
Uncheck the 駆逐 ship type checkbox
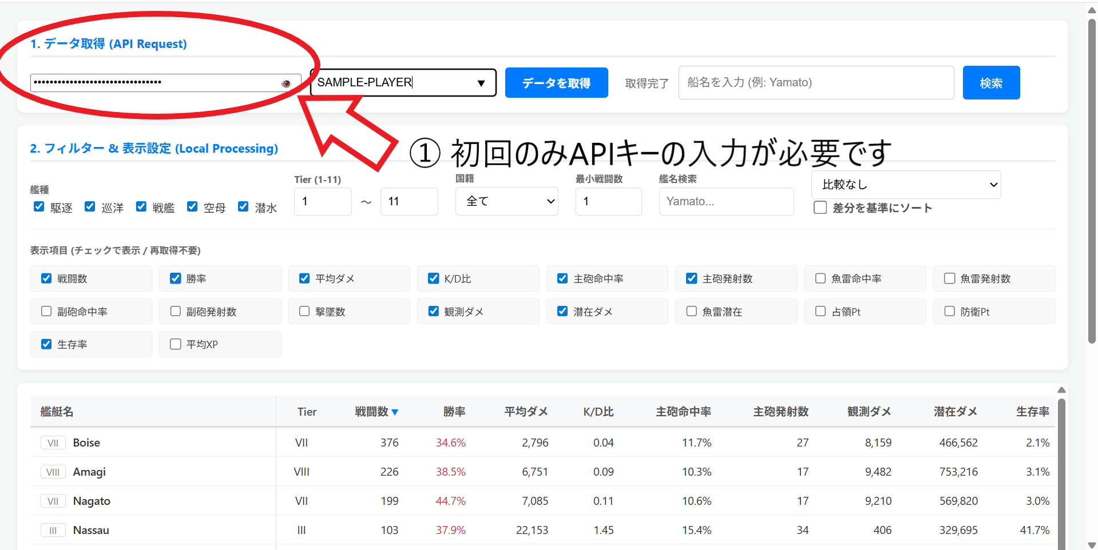[x=38, y=206]
